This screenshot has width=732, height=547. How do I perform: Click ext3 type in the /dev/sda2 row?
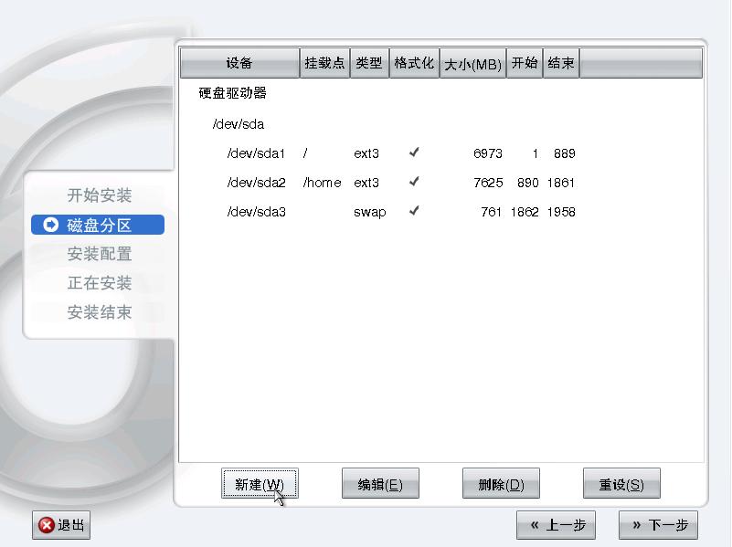366,183
